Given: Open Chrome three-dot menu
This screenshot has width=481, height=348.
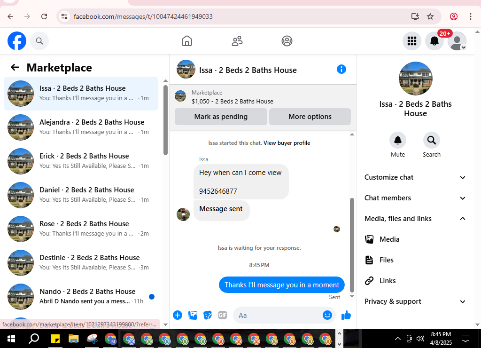Looking at the screenshot, I should pyautogui.click(x=470, y=16).
